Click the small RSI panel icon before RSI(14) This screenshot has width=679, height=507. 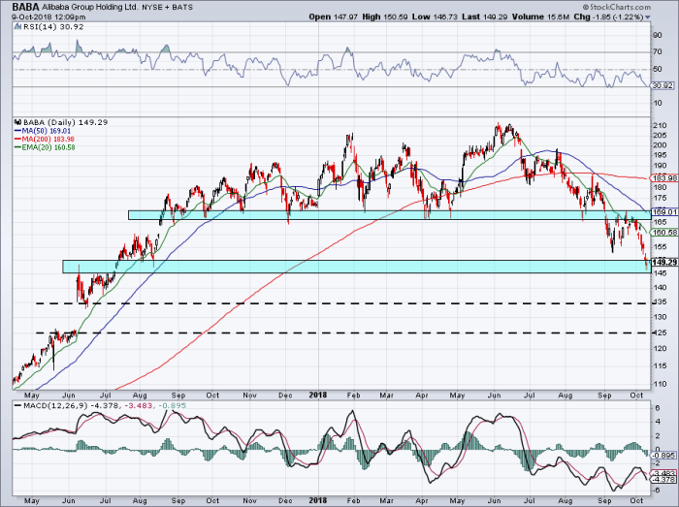pos(17,27)
